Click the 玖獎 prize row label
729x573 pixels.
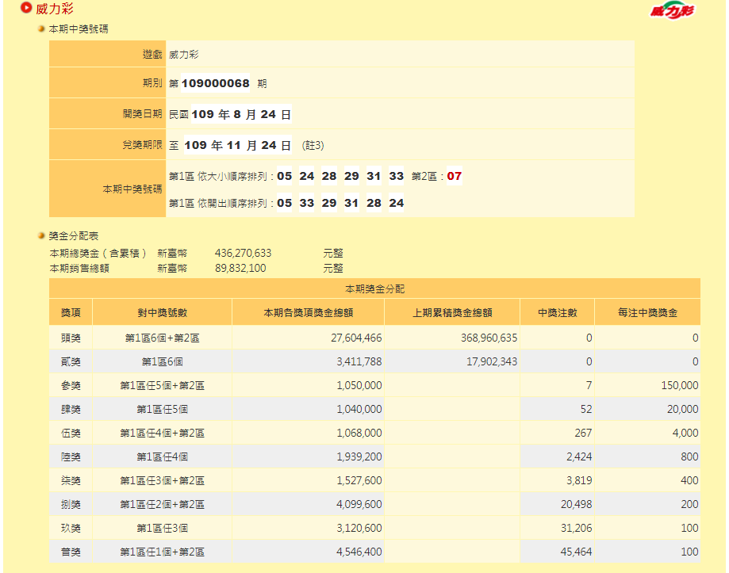pos(71,529)
